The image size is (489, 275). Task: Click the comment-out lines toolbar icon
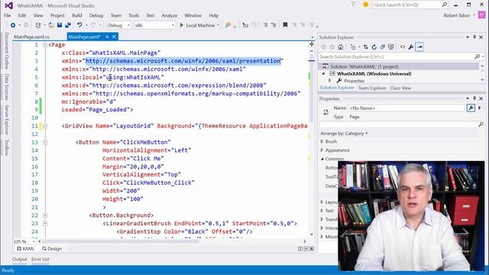tap(265, 25)
